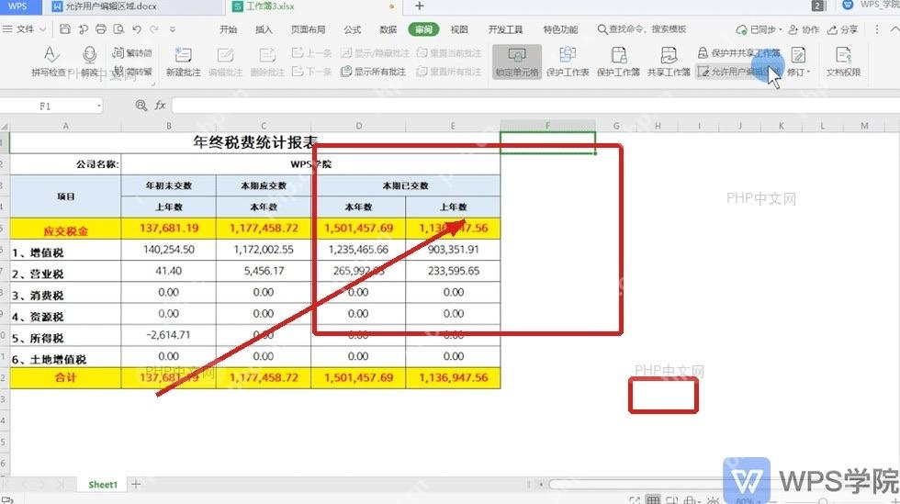Click the plus to open new tab
Viewport: 900px width, 504px height.
coord(419,6)
